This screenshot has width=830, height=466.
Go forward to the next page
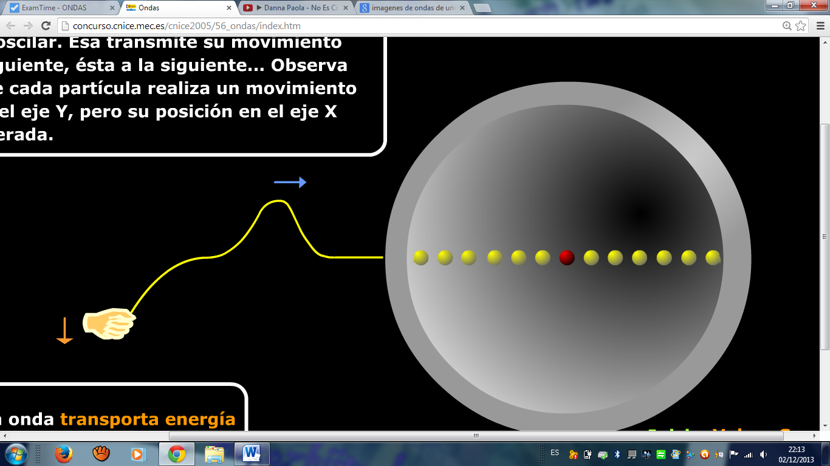[28, 26]
